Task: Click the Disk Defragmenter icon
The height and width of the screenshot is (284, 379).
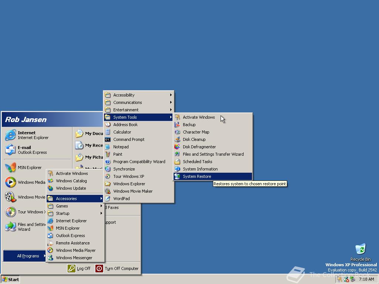Action: 177,147
